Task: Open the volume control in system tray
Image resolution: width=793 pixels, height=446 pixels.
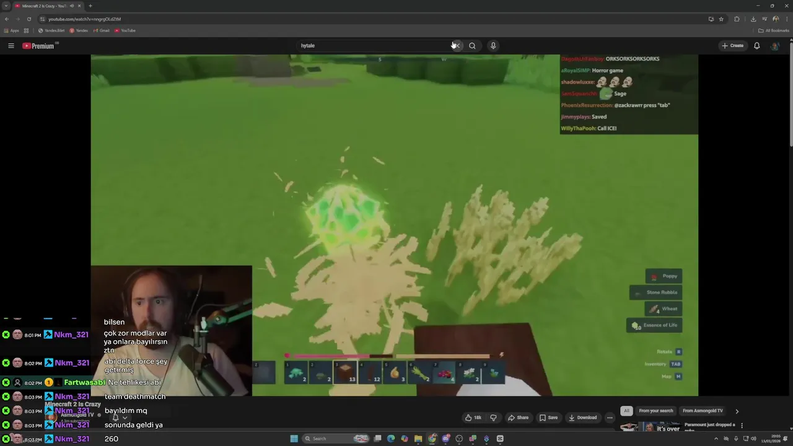Action: point(754,439)
